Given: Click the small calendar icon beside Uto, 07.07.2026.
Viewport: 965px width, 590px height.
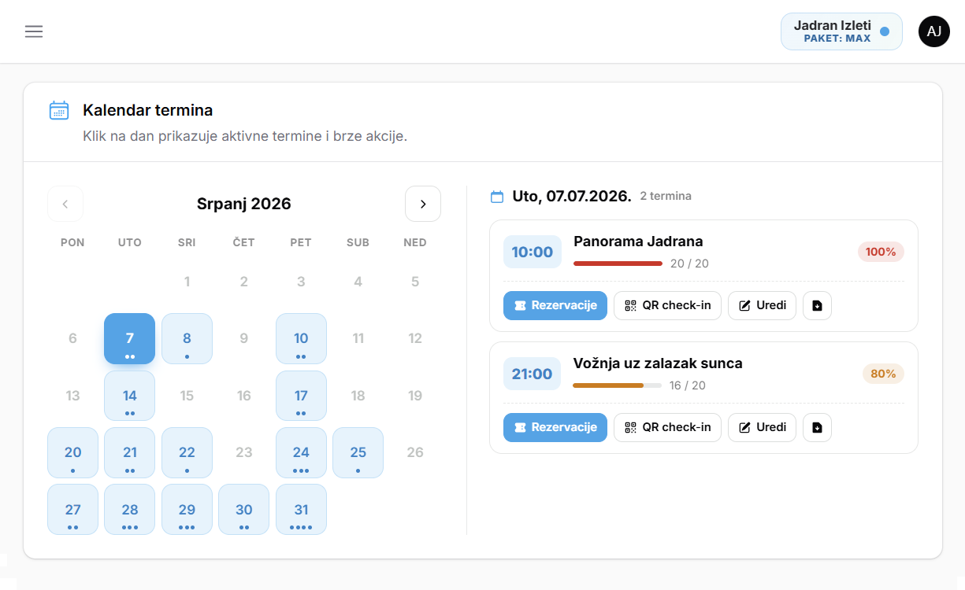Looking at the screenshot, I should (x=497, y=197).
